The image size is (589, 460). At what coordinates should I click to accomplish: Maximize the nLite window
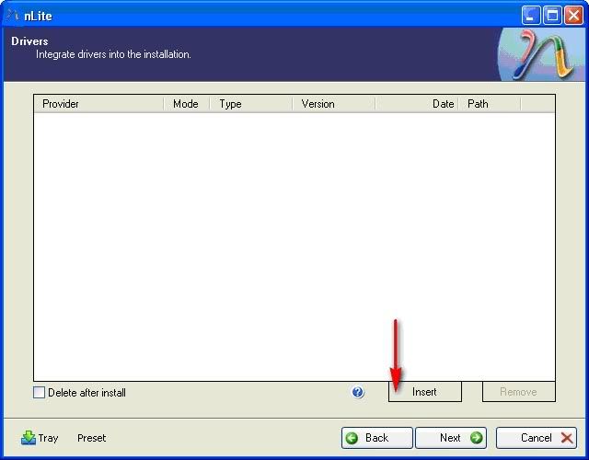click(552, 16)
